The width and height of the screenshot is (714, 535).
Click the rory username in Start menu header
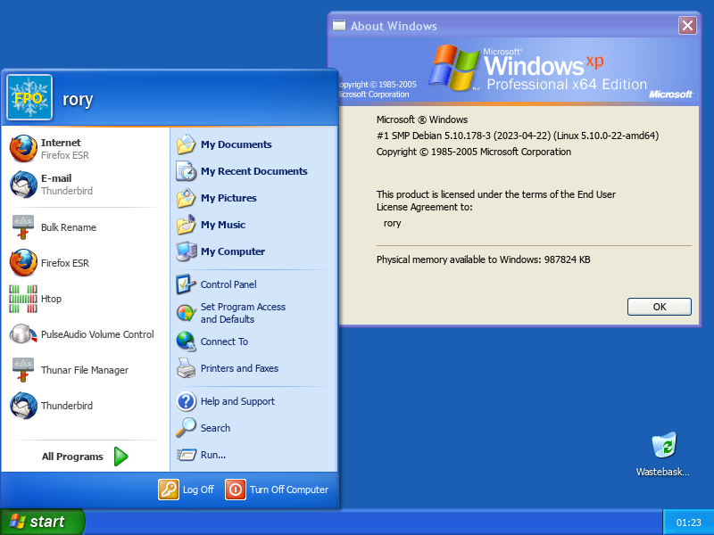coord(78,99)
